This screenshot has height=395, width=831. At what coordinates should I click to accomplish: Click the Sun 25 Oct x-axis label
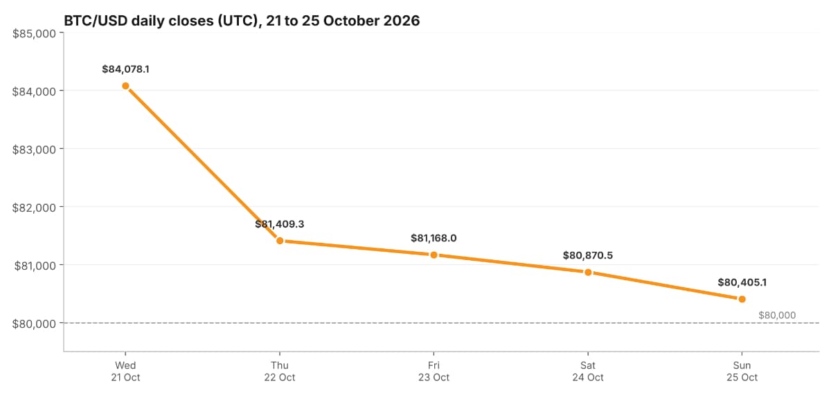[742, 371]
